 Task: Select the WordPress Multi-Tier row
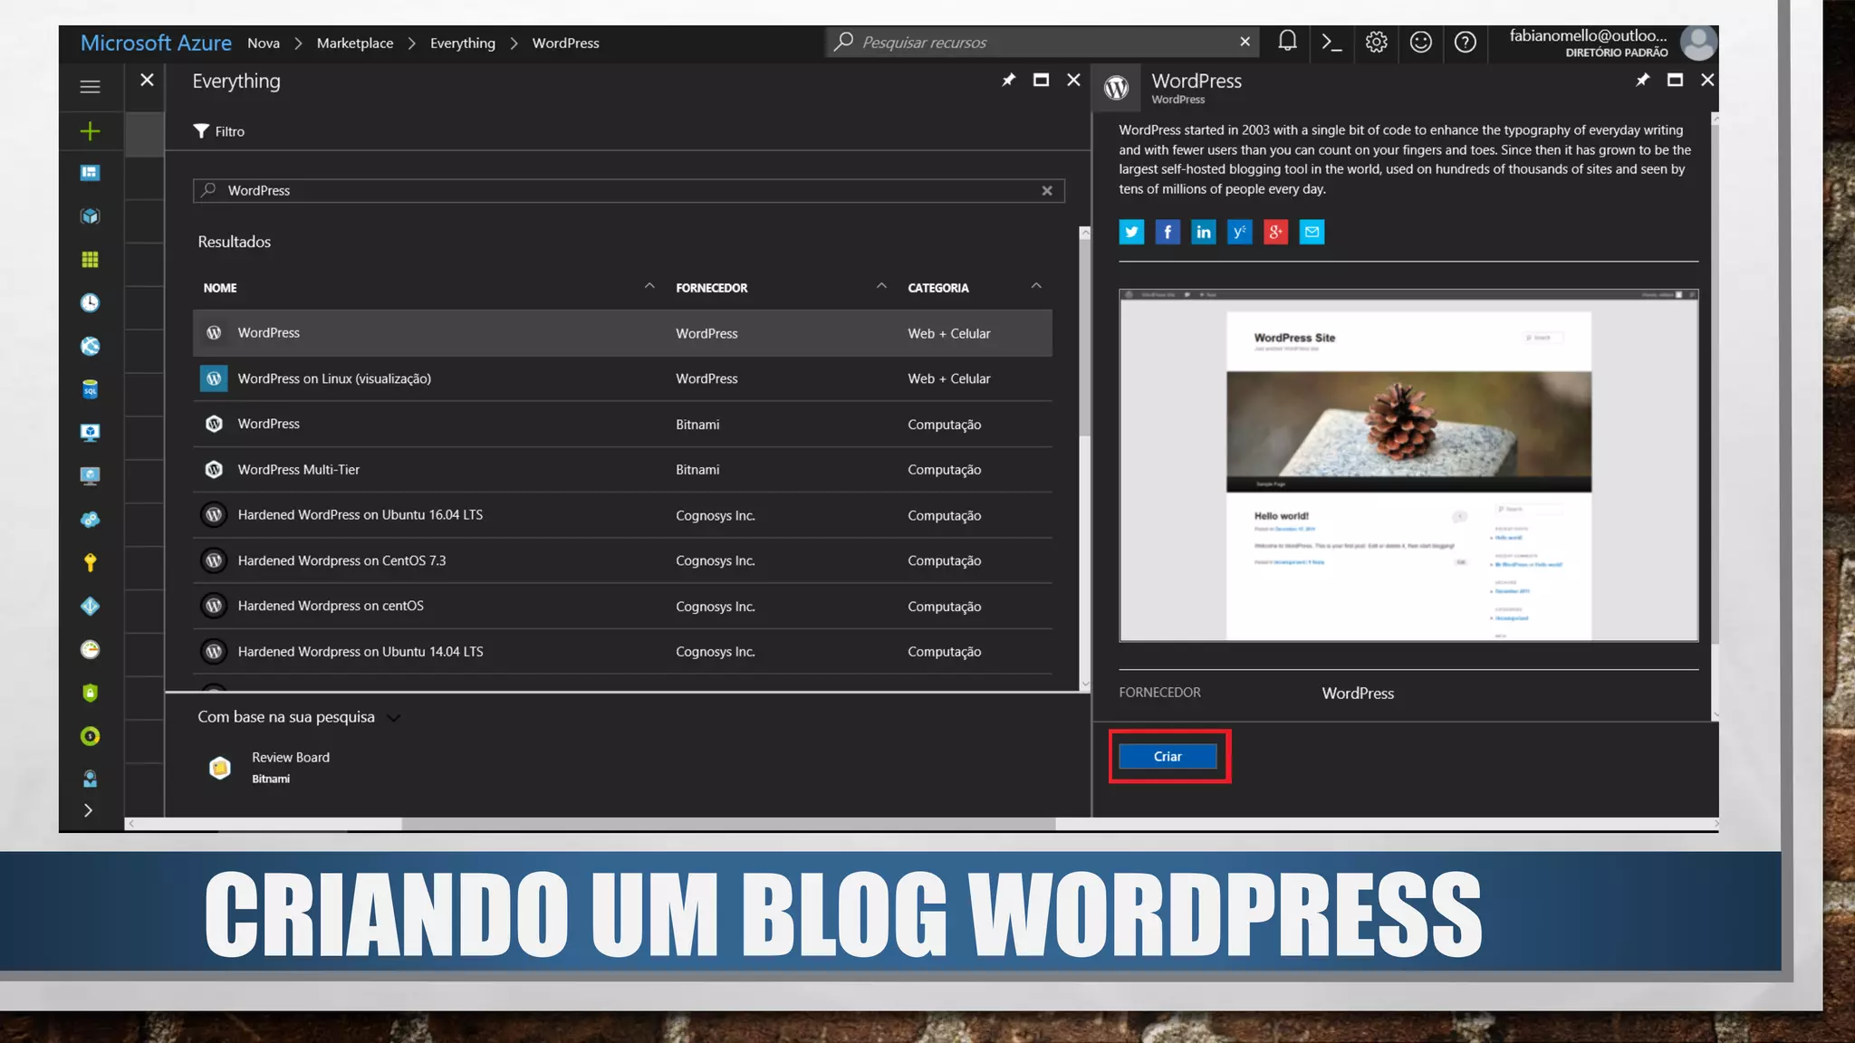pos(622,469)
